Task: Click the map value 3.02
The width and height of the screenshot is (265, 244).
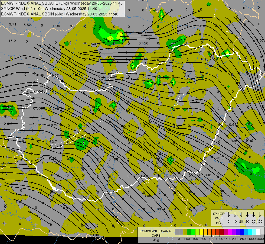Action: (x=234, y=141)
